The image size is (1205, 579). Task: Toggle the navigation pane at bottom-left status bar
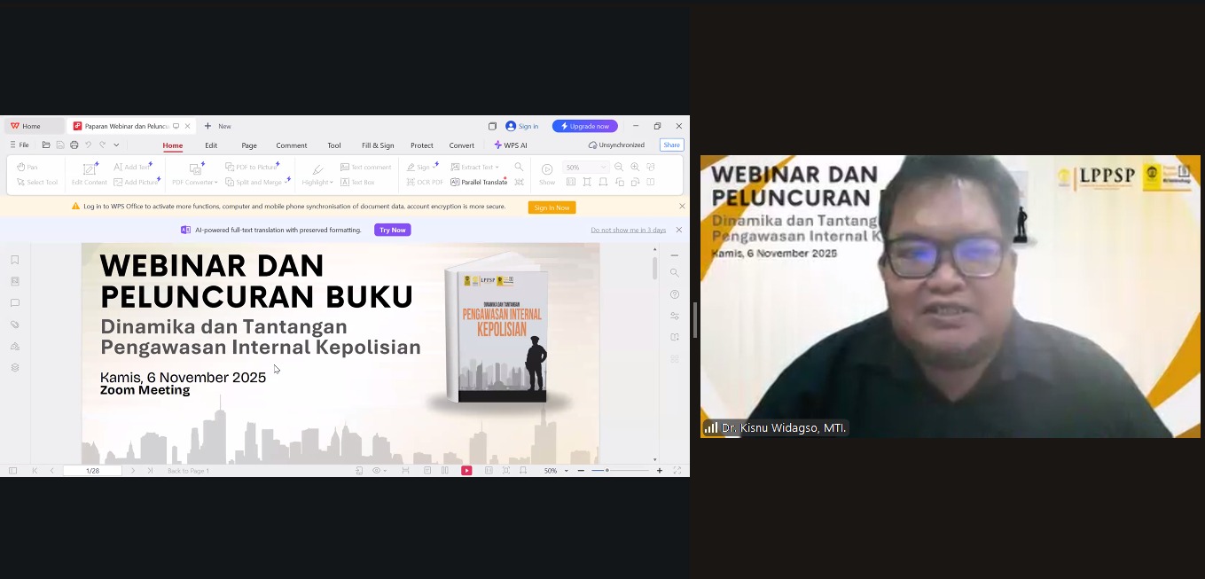pyautogui.click(x=12, y=471)
